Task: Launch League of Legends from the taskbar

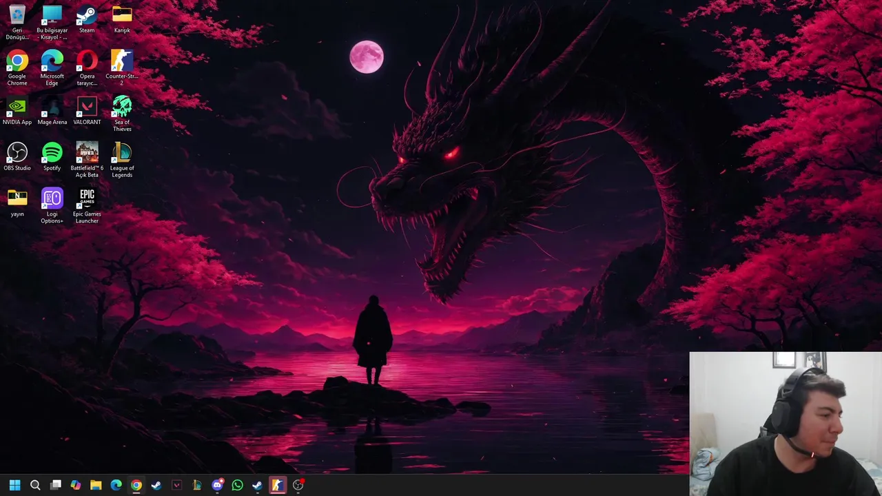Action: [x=196, y=485]
